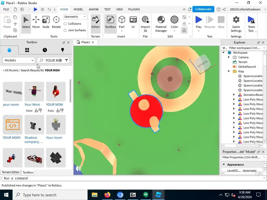The width and height of the screenshot is (267, 200).
Task: Open the help question mark icon
Action: pos(218,9)
